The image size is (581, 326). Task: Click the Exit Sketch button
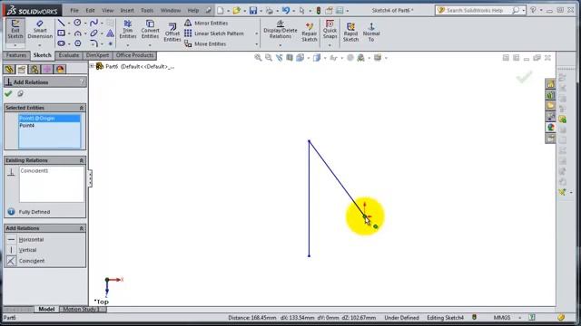click(15, 30)
